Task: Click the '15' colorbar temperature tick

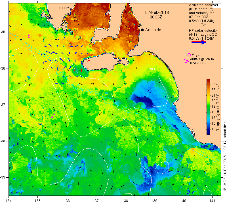Action: click(213, 129)
